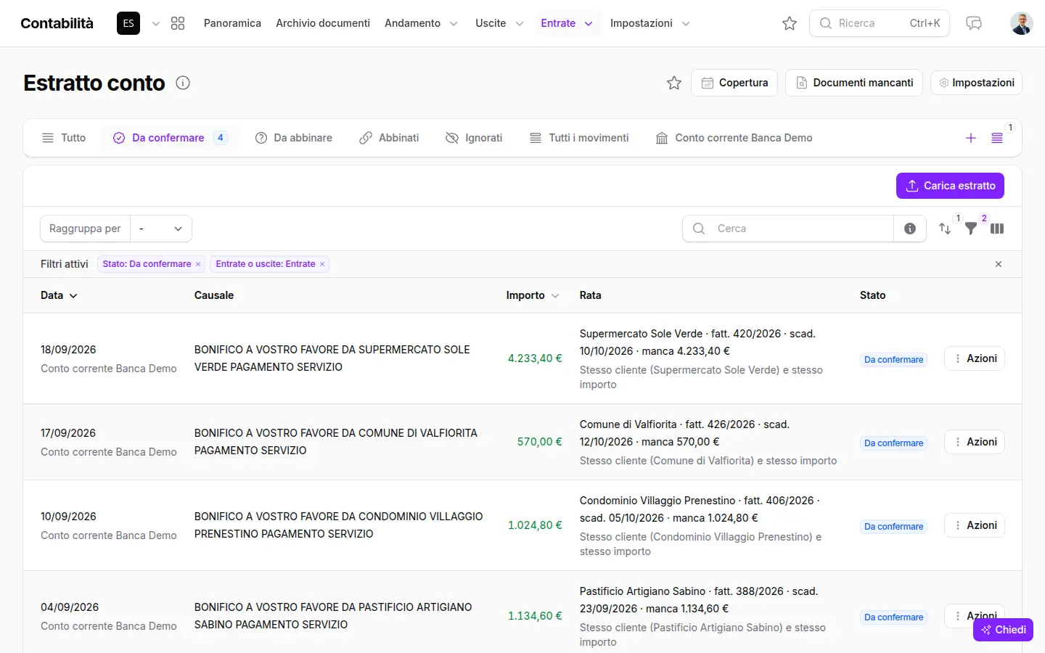Screen dimensions: 1045x653
Task: Open the Copertura button
Action: point(734,83)
